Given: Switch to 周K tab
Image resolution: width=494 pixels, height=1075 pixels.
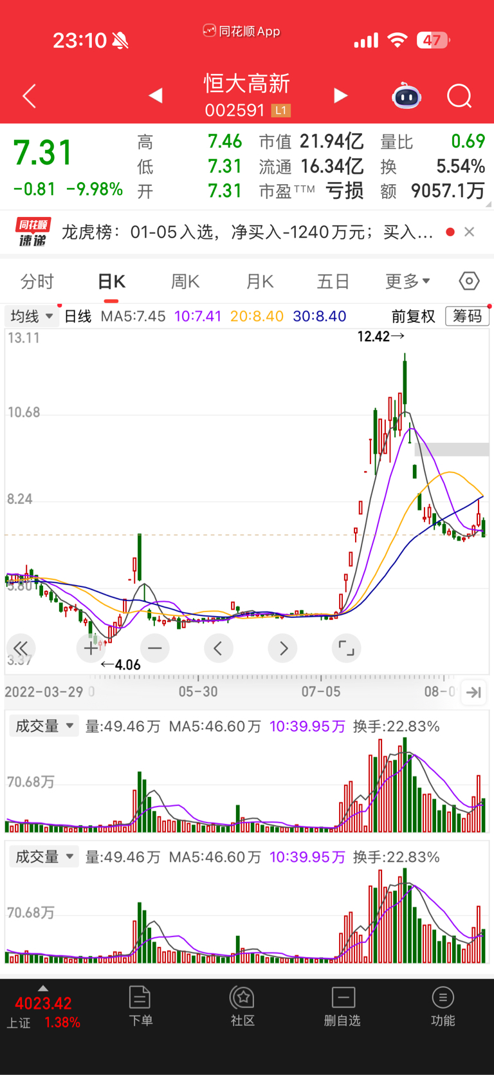Looking at the screenshot, I should 185,282.
